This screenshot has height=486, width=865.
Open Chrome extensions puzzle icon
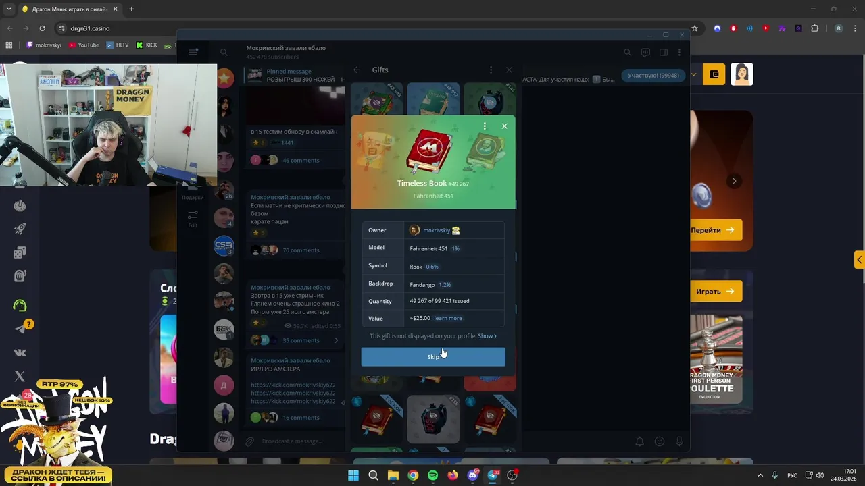[814, 28]
